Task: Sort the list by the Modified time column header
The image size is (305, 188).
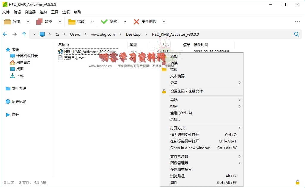Action: (201, 45)
